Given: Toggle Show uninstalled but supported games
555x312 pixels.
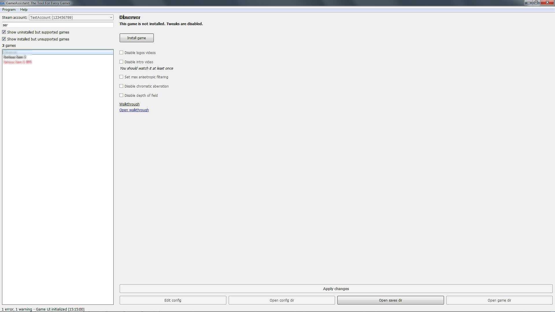Looking at the screenshot, I should coord(4,32).
